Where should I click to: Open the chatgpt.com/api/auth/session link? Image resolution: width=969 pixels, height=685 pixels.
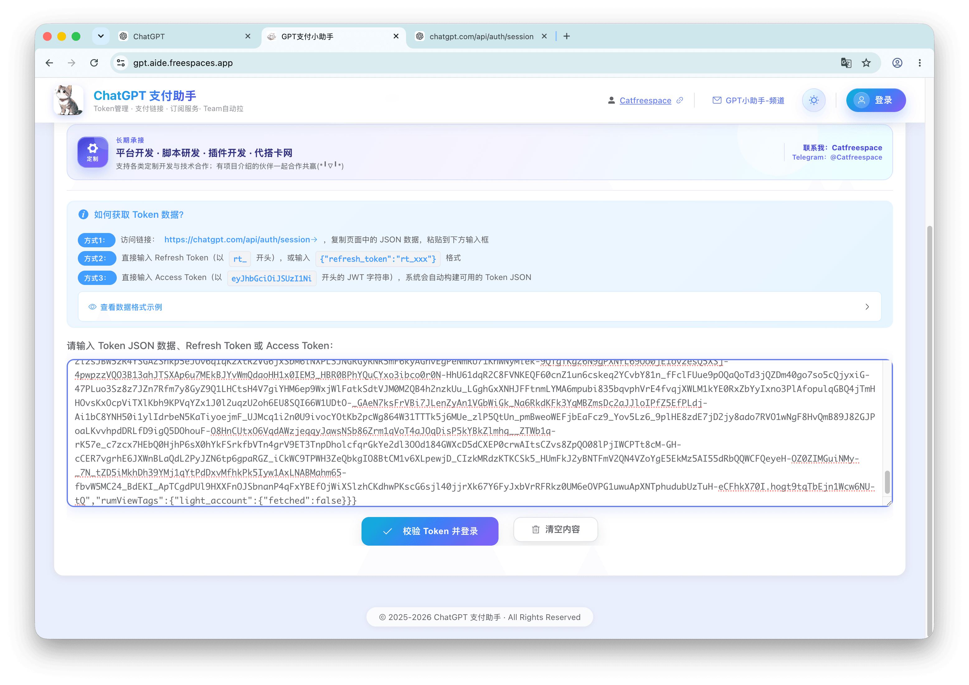click(241, 240)
